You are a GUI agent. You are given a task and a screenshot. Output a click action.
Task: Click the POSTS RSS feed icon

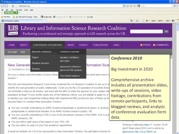pos(142,45)
